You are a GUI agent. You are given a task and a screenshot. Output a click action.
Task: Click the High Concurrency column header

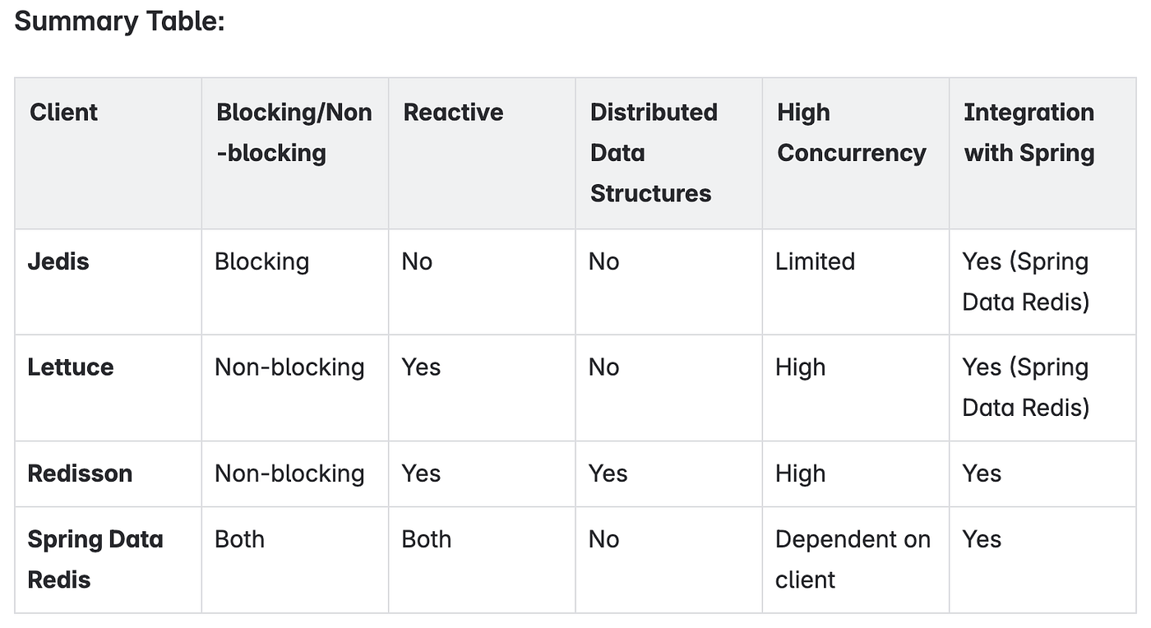tap(851, 132)
